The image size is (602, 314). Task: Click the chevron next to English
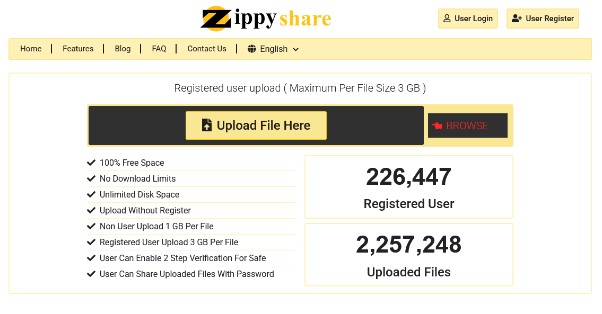[295, 50]
